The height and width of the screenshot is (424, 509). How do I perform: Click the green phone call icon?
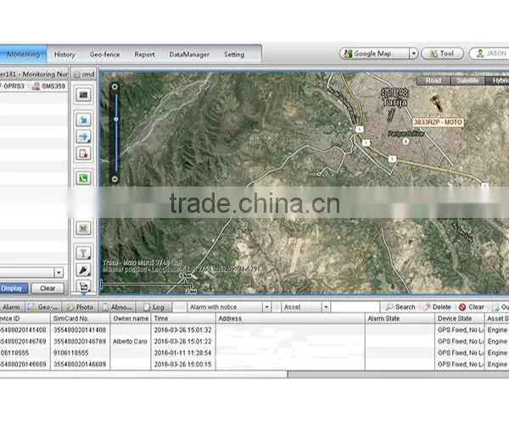[x=83, y=178]
